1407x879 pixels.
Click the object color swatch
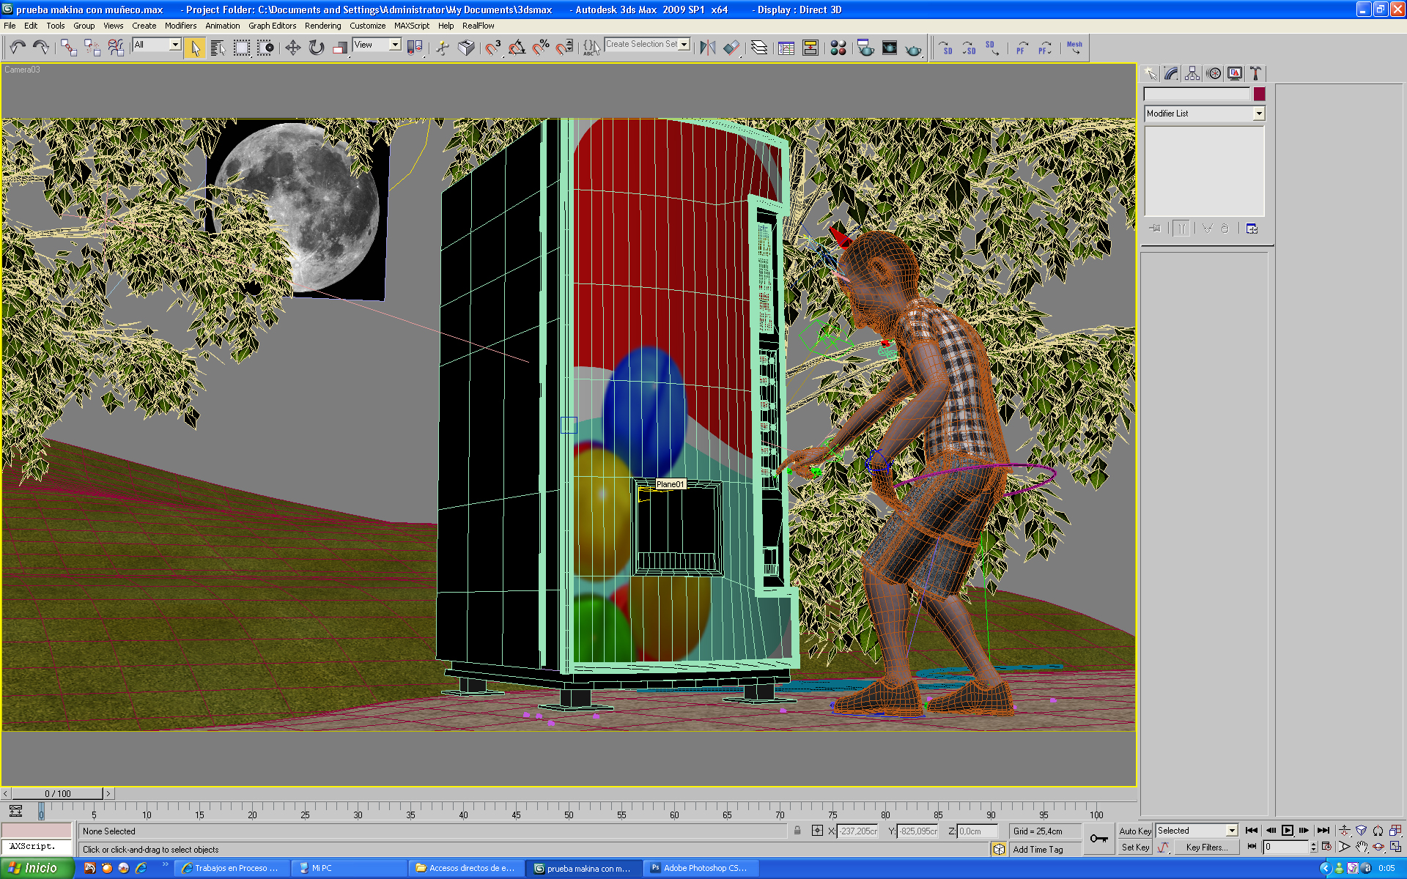tap(1259, 94)
